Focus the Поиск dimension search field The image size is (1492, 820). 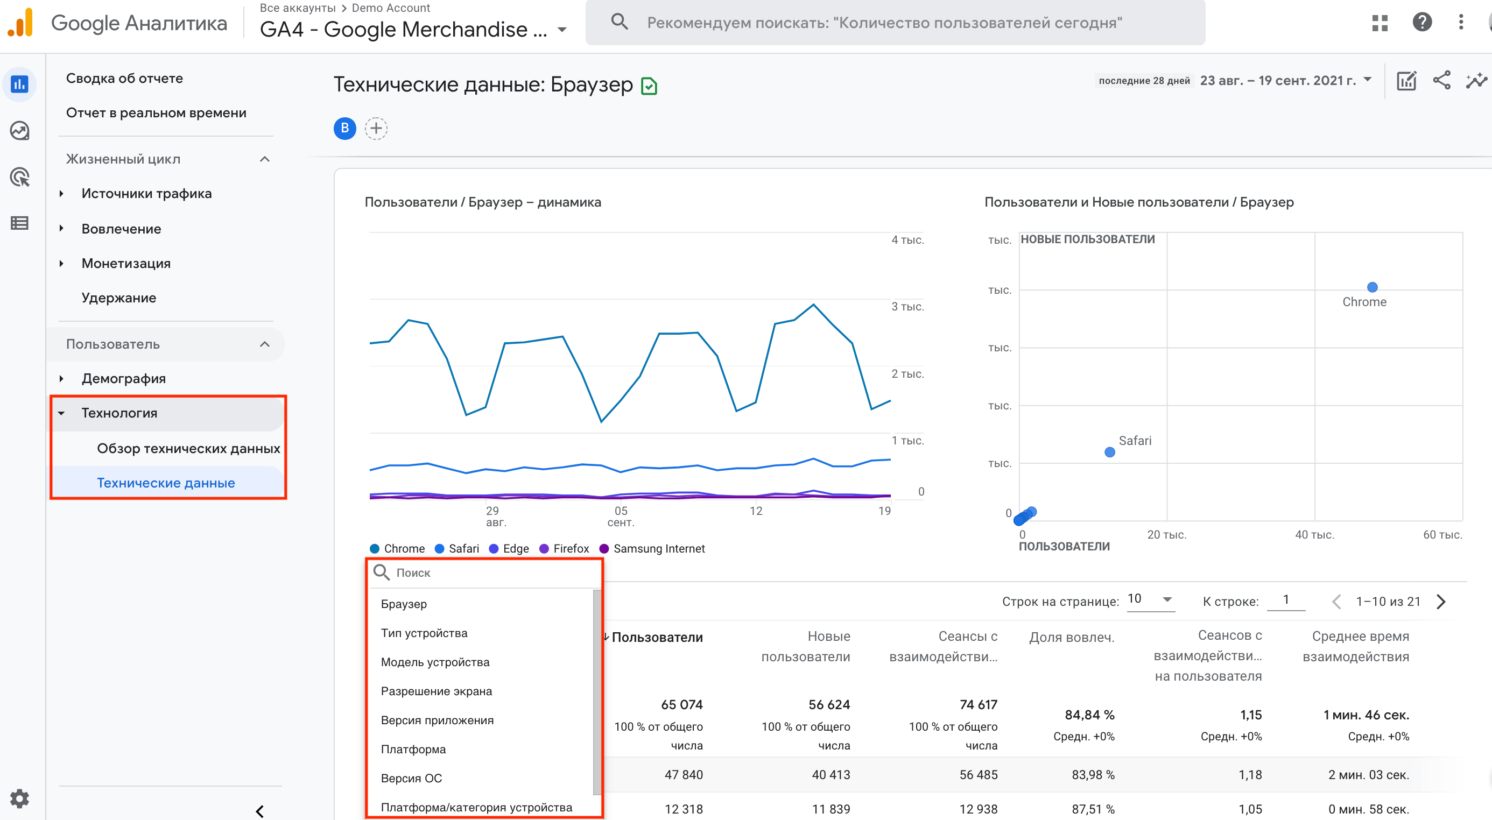click(485, 572)
